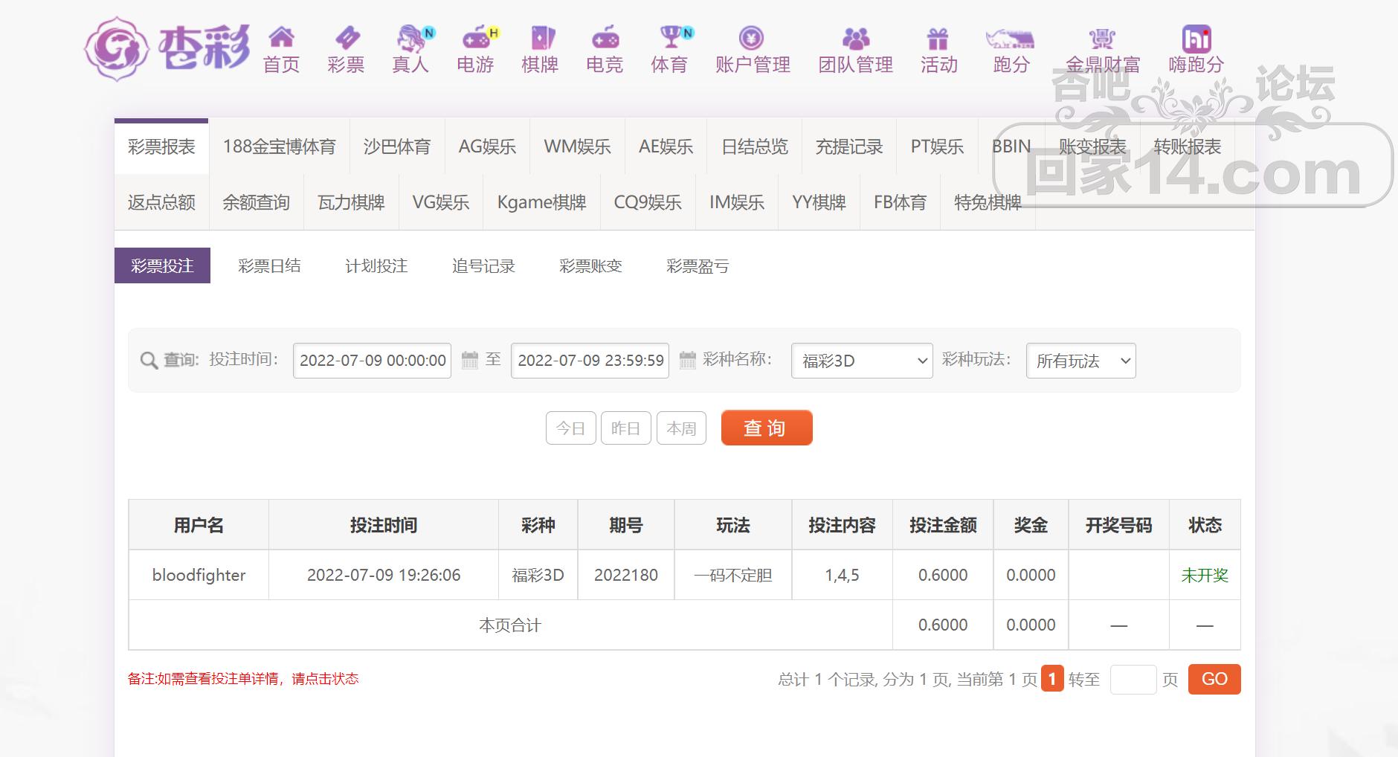The image size is (1398, 757).
Task: Open the 彩票 lottery ticket icon
Action: tap(347, 37)
